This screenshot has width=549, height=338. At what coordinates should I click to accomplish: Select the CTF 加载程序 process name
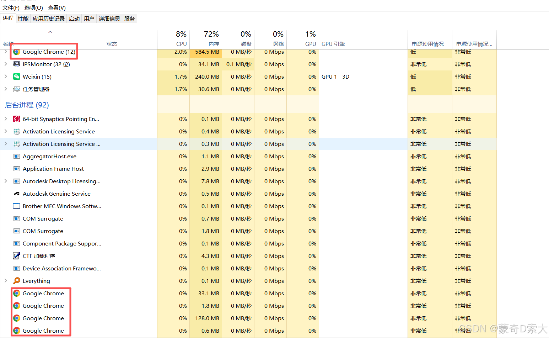click(x=39, y=256)
